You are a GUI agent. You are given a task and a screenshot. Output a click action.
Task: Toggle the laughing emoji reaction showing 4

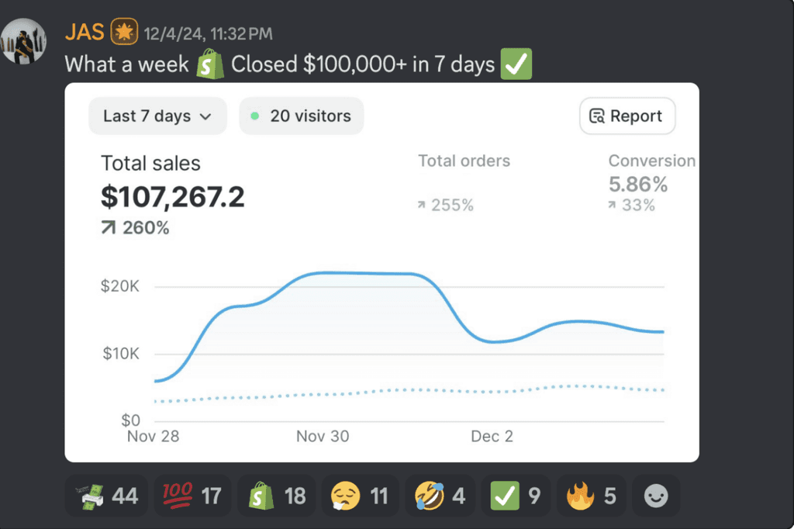click(x=440, y=496)
